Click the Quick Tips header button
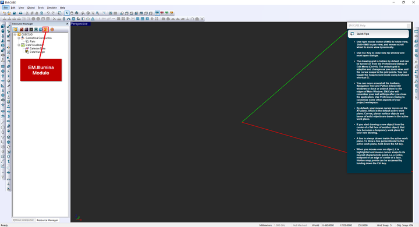Screen dimensions: 419x227 [x=378, y=34]
